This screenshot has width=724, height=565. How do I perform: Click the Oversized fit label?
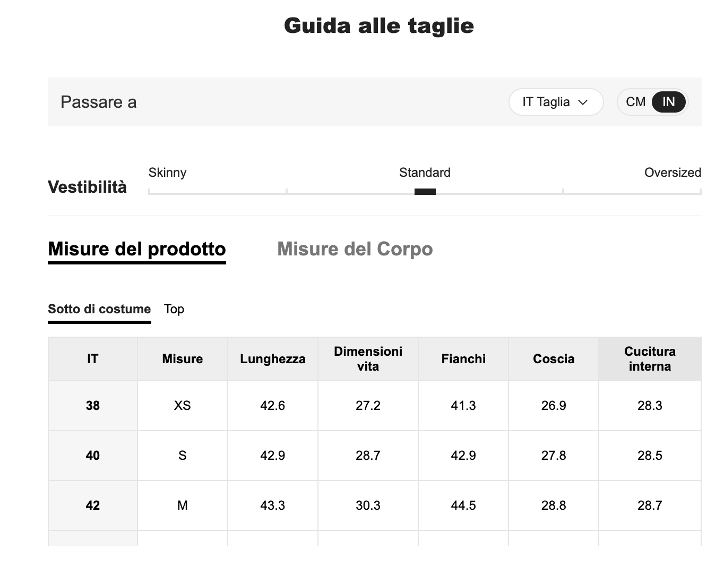tap(673, 173)
